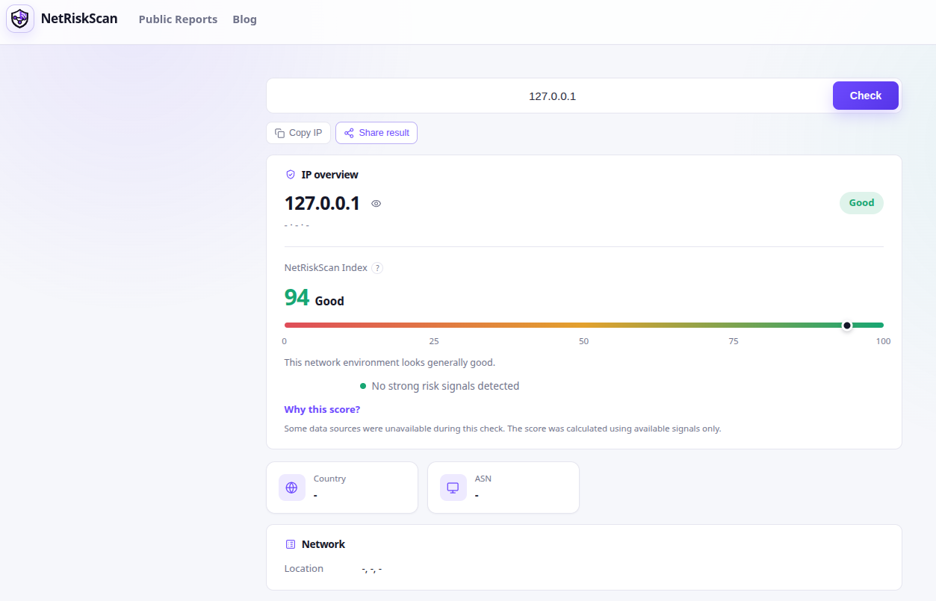The width and height of the screenshot is (936, 601).
Task: Click the IP overview heading
Action: 330,175
